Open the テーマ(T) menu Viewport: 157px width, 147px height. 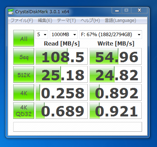coord(66,21)
